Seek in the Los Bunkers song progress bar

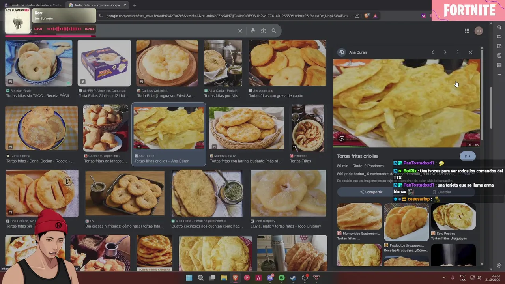50,36
